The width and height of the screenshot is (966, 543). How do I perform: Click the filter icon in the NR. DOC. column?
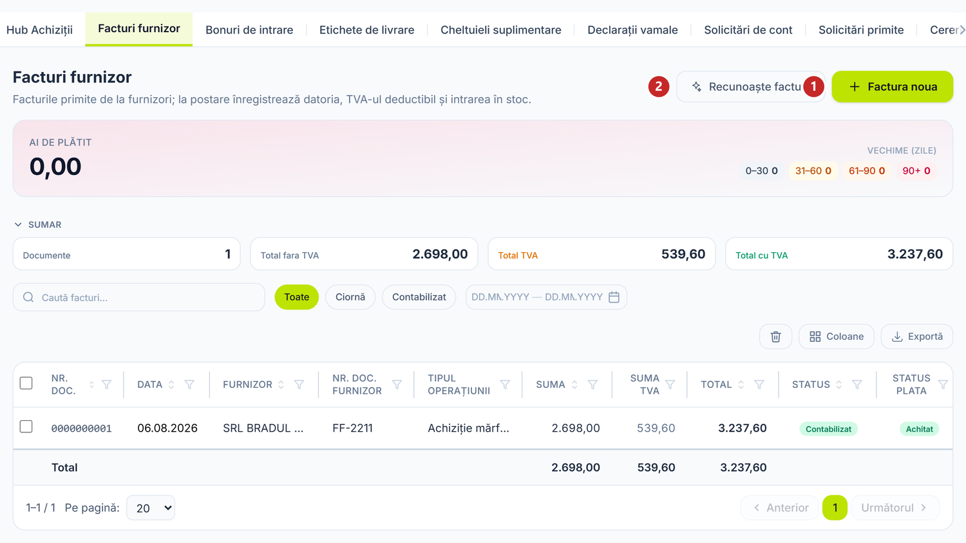[107, 385]
